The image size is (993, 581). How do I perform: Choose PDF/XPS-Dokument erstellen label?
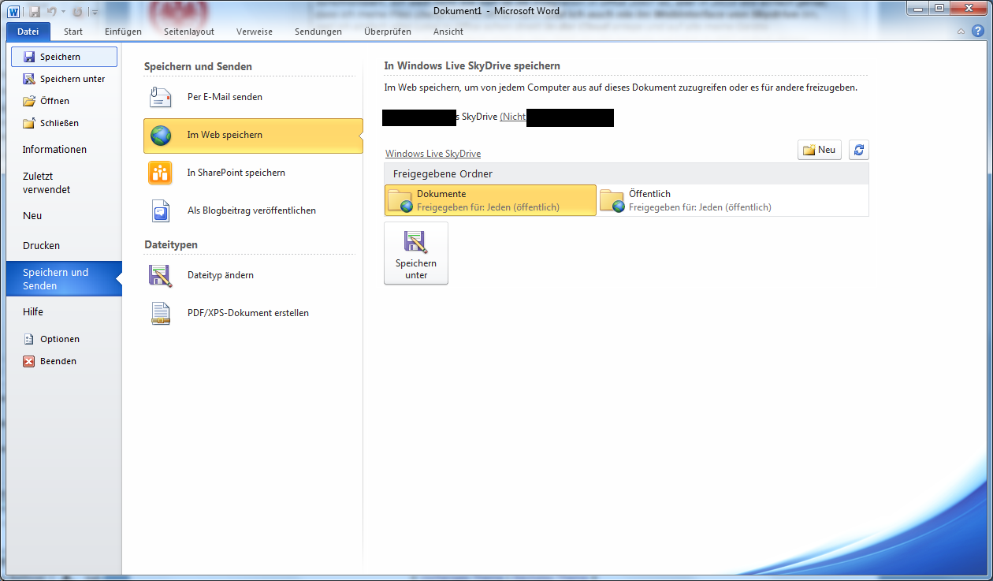coord(248,313)
